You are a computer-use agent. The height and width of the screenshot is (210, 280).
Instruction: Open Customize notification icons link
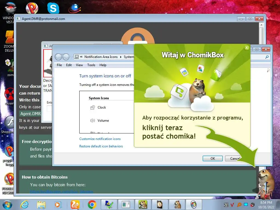pos(100,139)
